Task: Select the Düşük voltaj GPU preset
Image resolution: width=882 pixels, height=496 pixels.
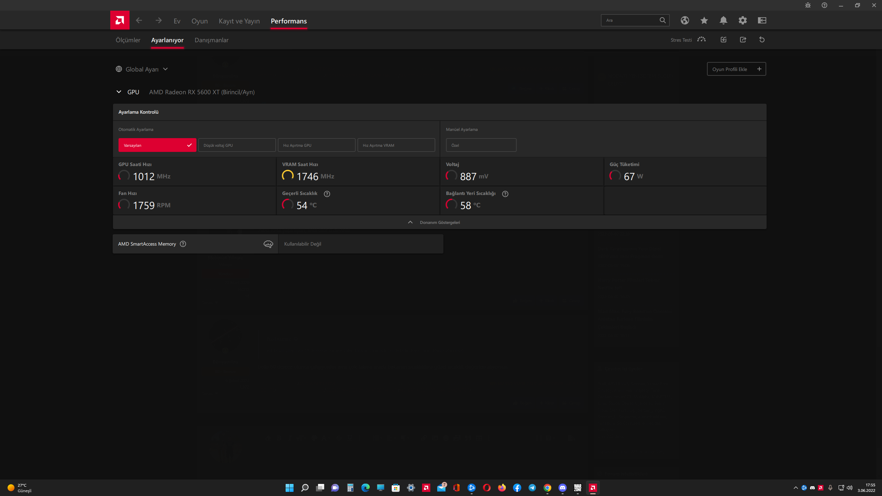Action: pos(237,145)
